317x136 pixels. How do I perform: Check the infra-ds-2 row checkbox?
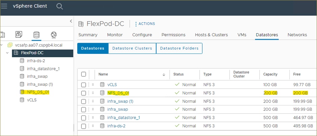(x=84, y=126)
